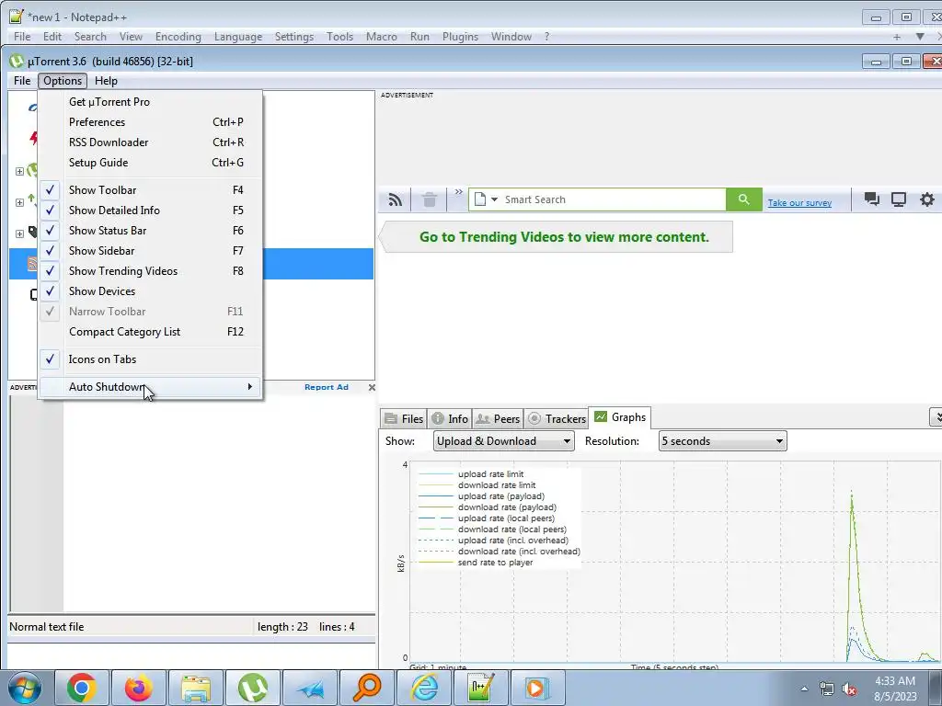Click Normal text file in status bar
Image resolution: width=942 pixels, height=706 pixels.
(47, 627)
